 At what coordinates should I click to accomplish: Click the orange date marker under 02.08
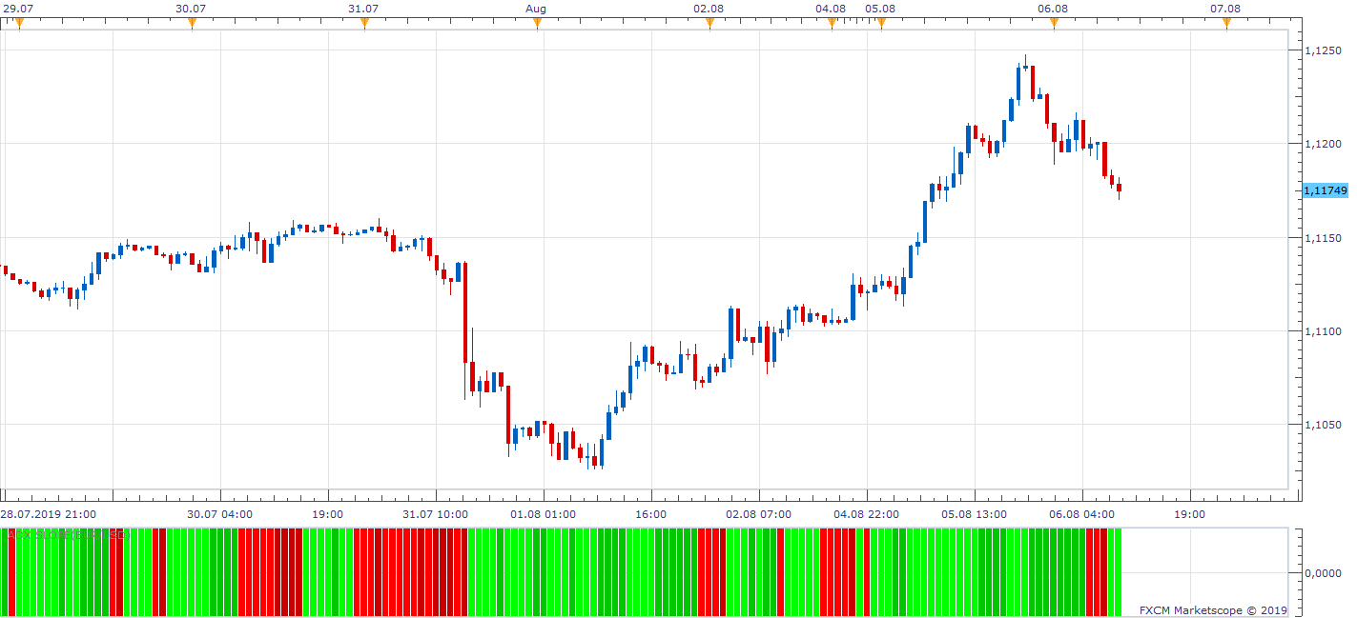pyautogui.click(x=709, y=23)
